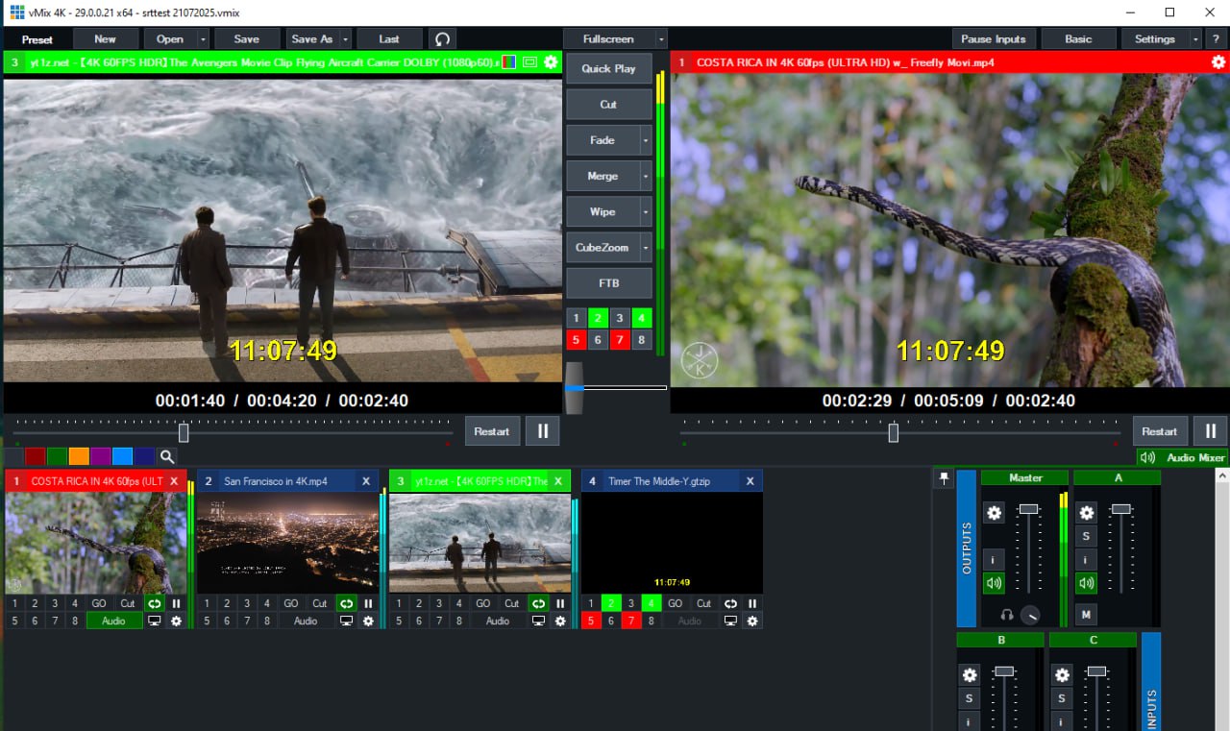
Task: Click the headphones icon under Master
Action: pos(1007,615)
